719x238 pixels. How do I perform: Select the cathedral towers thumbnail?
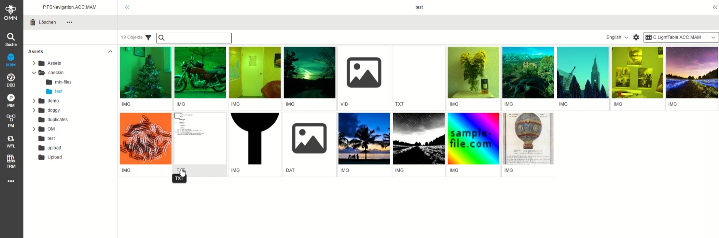coord(583,73)
